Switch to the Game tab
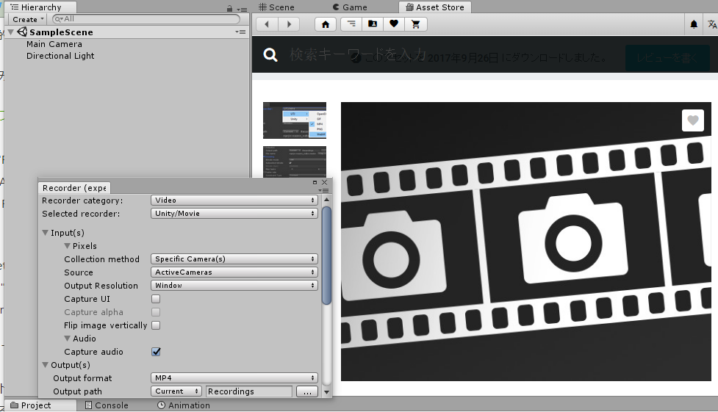Viewport: 718px width, 412px height. pos(350,7)
